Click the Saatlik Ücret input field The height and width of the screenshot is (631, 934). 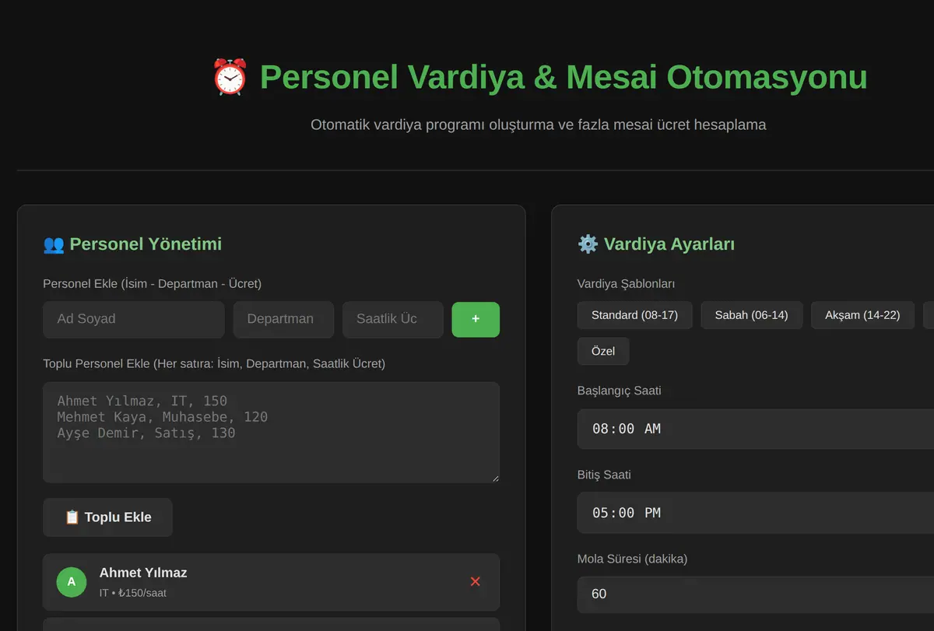(x=393, y=319)
